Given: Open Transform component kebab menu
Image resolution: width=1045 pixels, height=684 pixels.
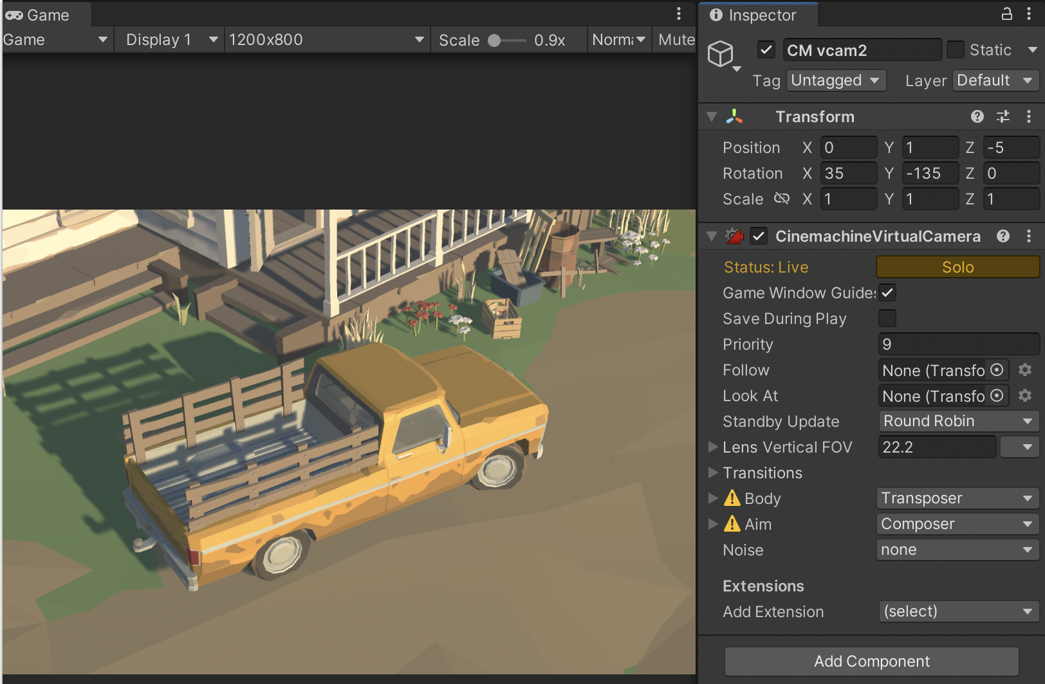Looking at the screenshot, I should tap(1029, 116).
